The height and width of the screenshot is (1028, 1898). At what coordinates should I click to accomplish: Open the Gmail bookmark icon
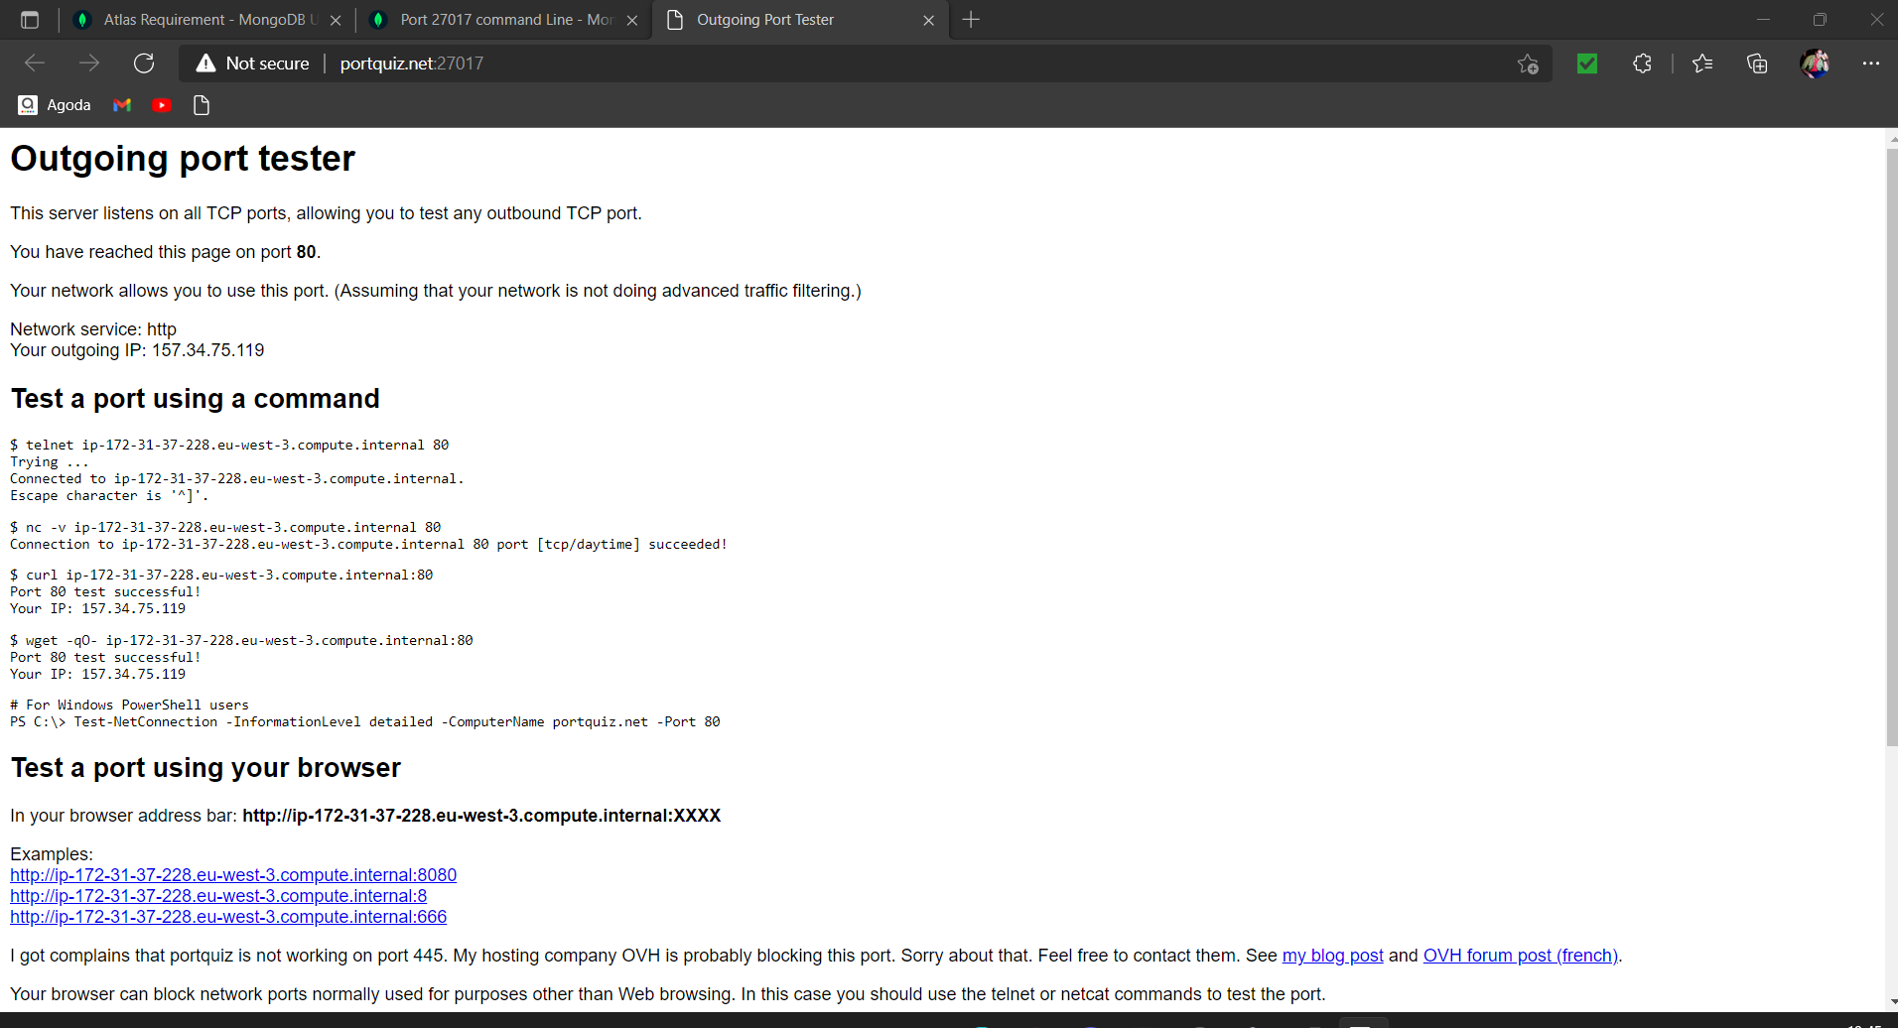coord(122,105)
